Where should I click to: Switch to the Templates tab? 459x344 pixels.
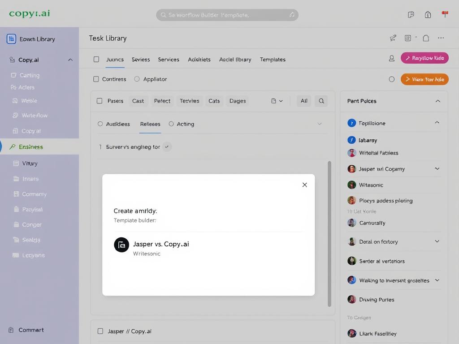[x=272, y=59]
